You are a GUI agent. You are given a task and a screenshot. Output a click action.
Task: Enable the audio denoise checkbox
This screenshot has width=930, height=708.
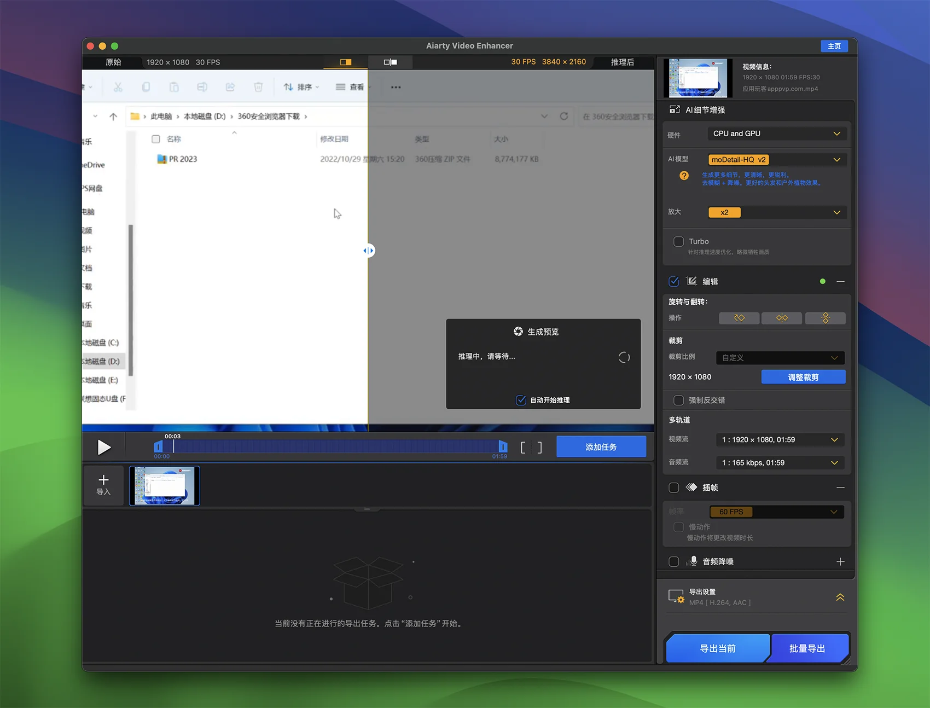tap(674, 561)
